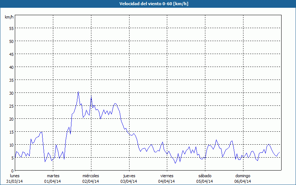This screenshot has width=296, height=185.
Task: Click the 55 value on the y-axis
Action: pos(11,28)
